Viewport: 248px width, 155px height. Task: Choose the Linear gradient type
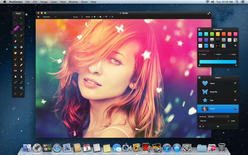point(200,55)
